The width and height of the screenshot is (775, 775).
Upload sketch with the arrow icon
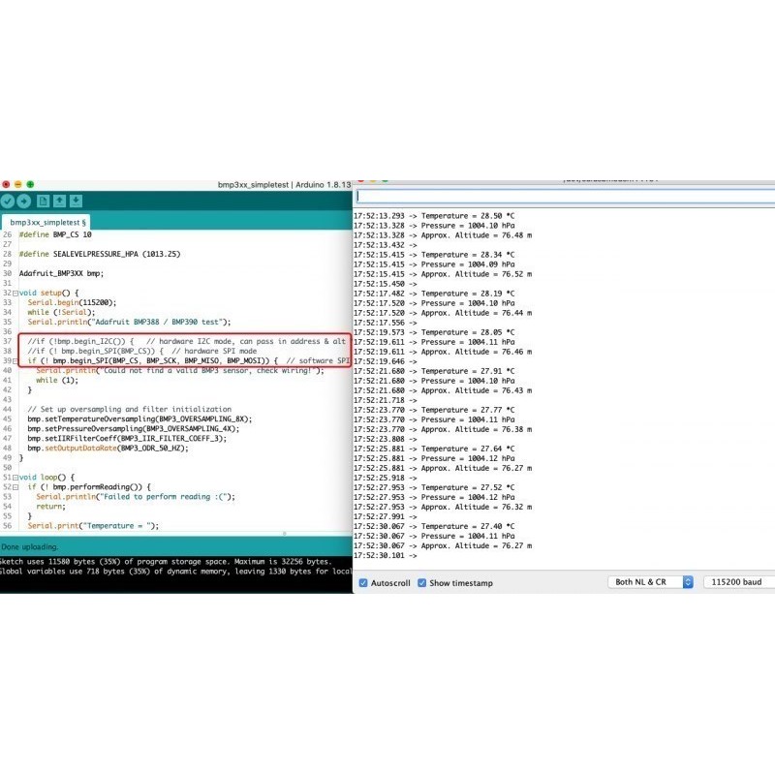click(24, 201)
